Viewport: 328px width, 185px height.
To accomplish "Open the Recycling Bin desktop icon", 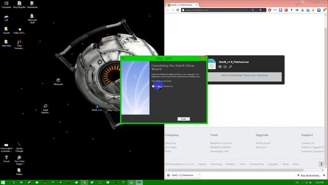I will click(x=19, y=5).
